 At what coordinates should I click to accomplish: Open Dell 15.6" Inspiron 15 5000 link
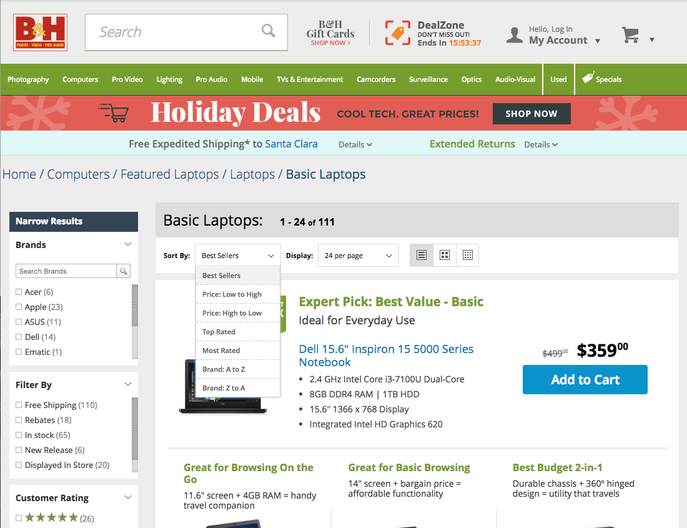coord(386,356)
